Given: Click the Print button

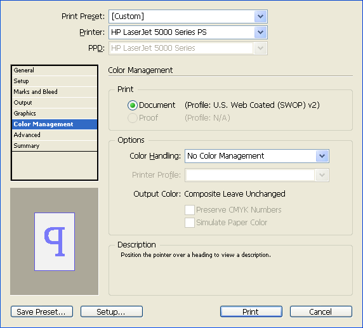Looking at the screenshot, I should tap(251, 312).
